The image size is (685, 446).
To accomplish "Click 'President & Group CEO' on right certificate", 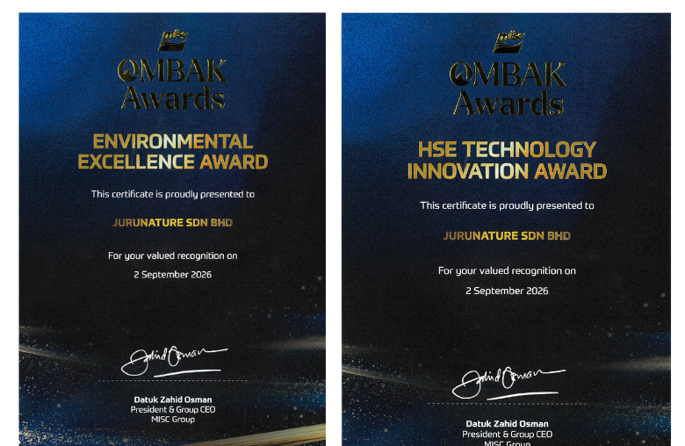I will 508,435.
